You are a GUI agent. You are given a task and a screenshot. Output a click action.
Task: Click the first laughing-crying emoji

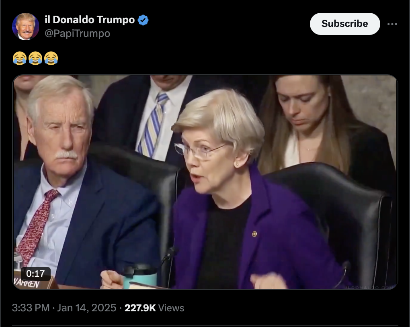(x=20, y=58)
